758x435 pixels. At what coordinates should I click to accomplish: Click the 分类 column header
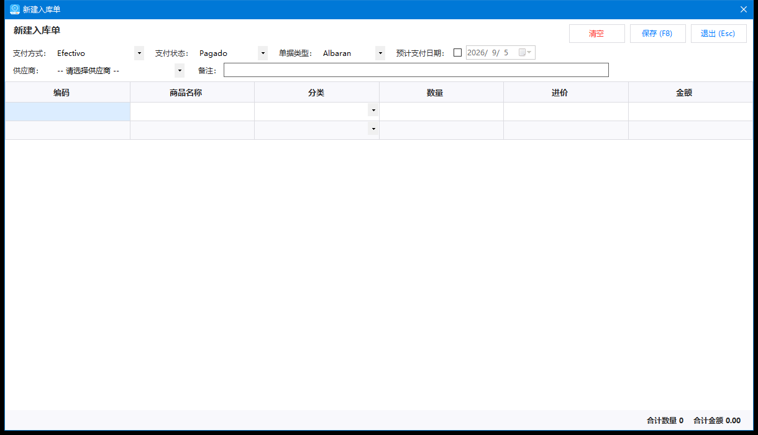(x=317, y=93)
